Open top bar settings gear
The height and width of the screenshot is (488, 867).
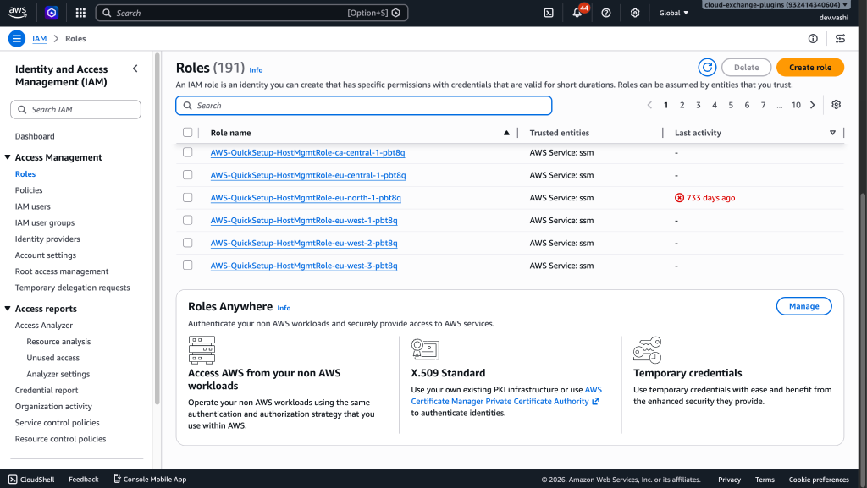click(x=635, y=13)
